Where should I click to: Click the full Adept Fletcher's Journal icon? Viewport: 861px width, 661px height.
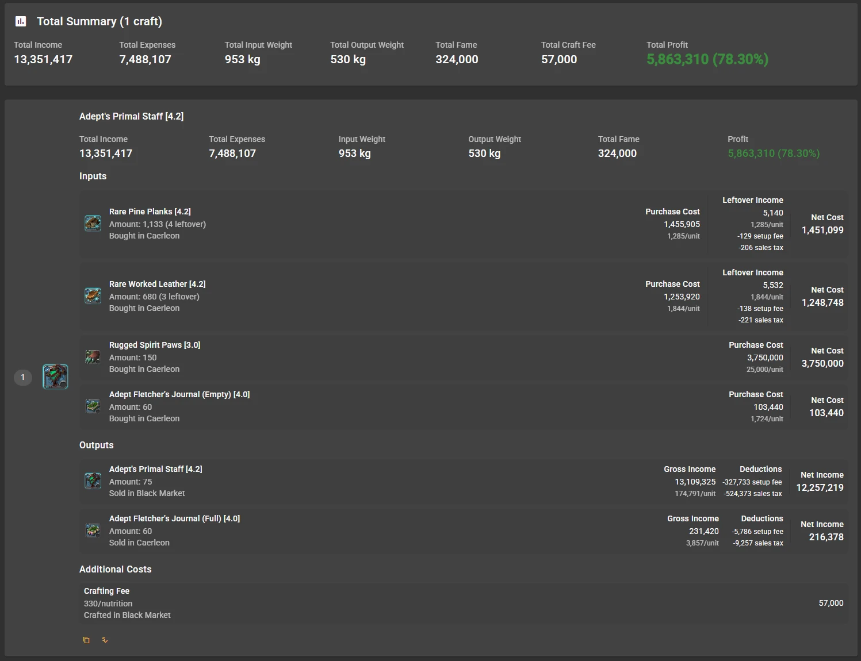pyautogui.click(x=93, y=530)
